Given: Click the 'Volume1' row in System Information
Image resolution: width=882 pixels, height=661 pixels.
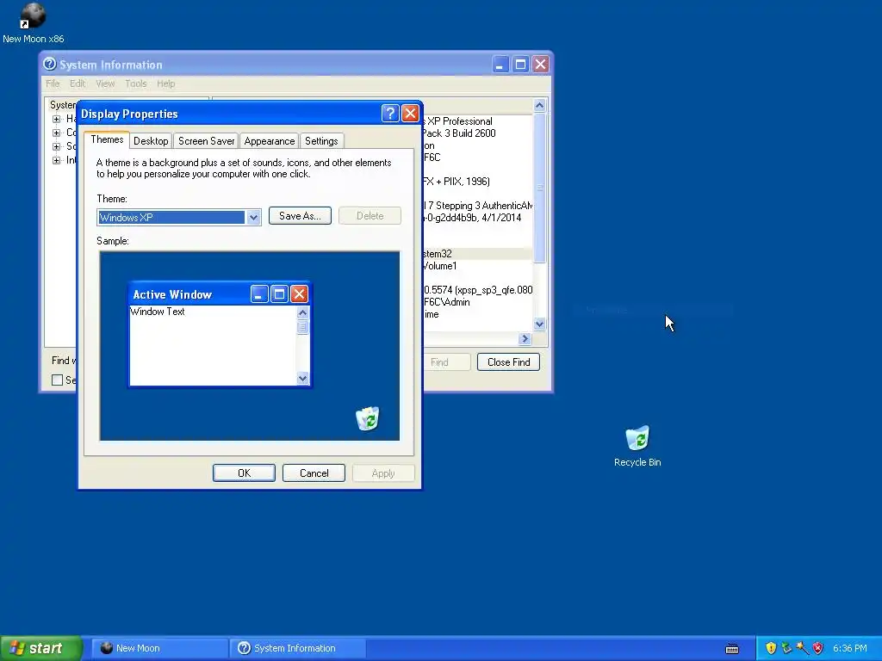Looking at the screenshot, I should (x=440, y=266).
